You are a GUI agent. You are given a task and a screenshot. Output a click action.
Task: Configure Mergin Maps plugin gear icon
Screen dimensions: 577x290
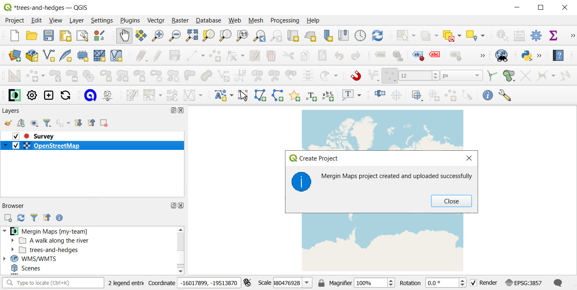[x=32, y=96]
